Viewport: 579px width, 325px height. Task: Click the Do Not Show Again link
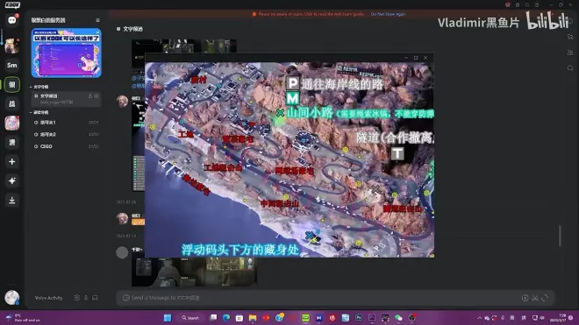[388, 14]
